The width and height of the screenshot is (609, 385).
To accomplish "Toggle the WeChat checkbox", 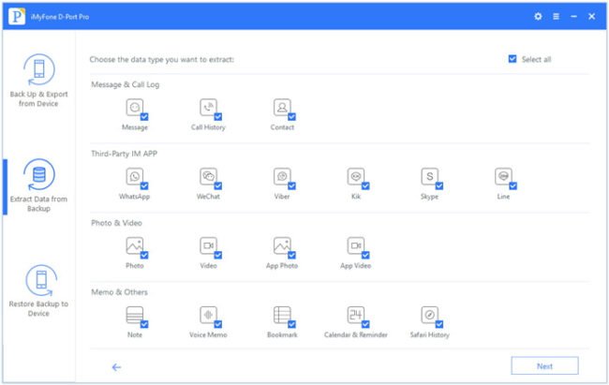I will point(218,185).
